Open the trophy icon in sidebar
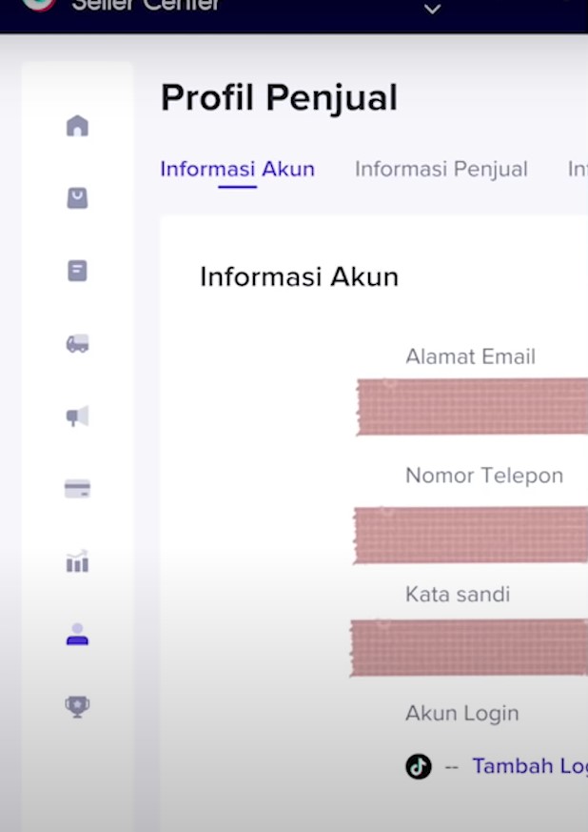Screen dimensions: 588x832 click(77, 706)
